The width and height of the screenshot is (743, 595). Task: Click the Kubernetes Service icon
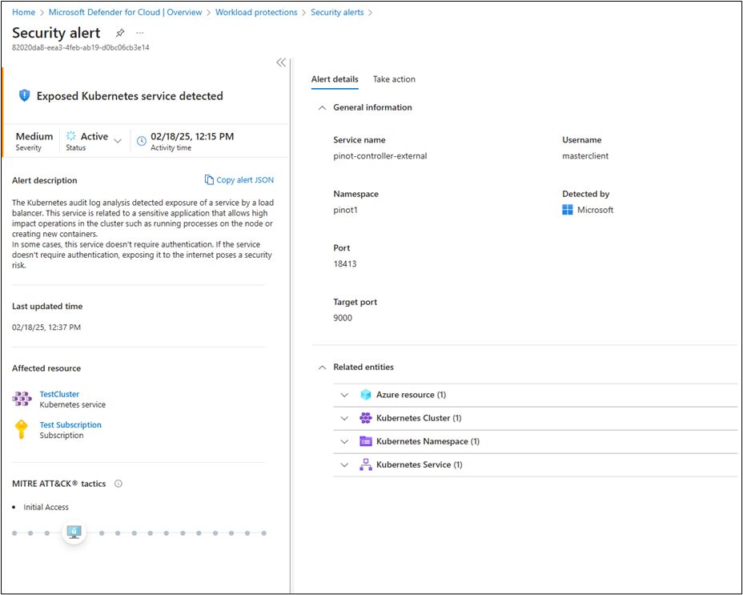pos(365,464)
